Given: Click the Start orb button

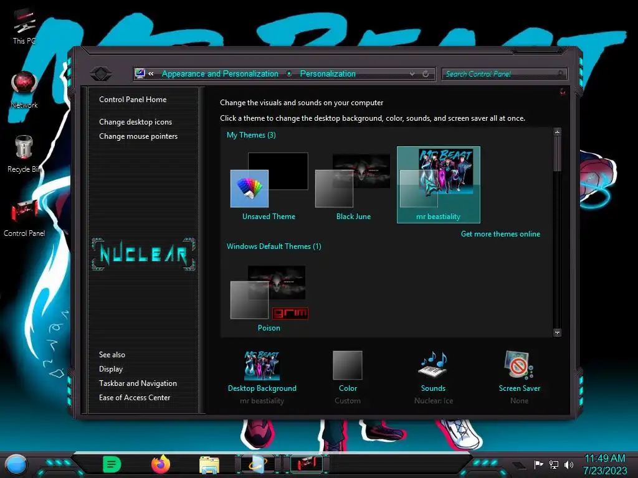Looking at the screenshot, I should pyautogui.click(x=16, y=465).
